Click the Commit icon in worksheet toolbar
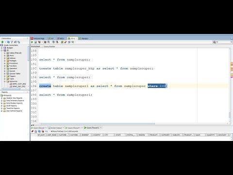The height and width of the screenshot is (175, 233). point(53,42)
